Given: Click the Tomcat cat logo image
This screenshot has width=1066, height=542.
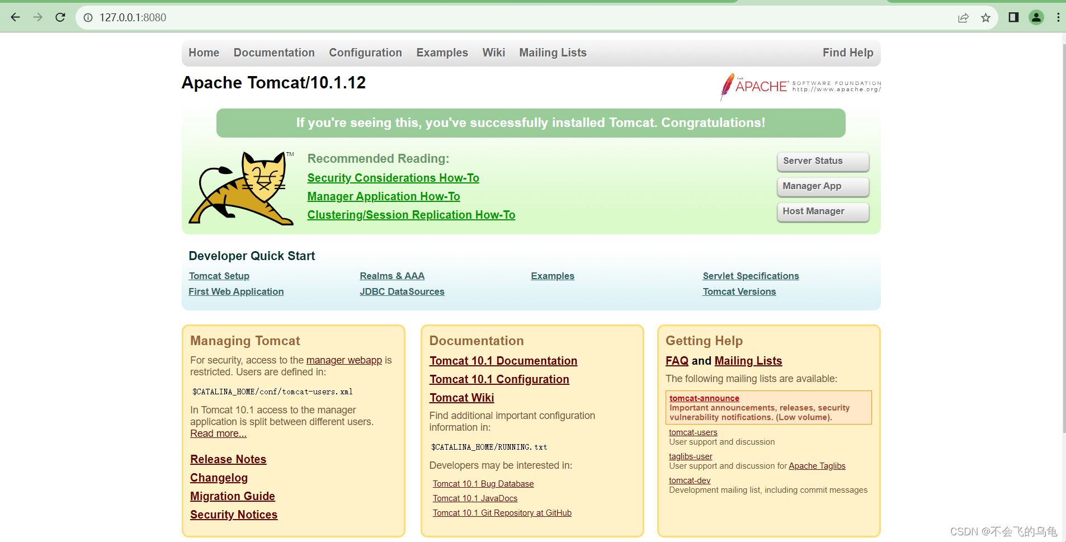Looking at the screenshot, I should tap(242, 188).
